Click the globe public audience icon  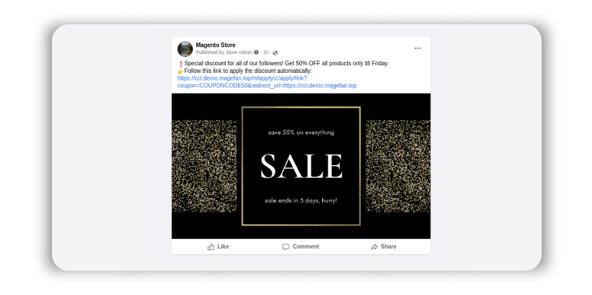click(275, 53)
